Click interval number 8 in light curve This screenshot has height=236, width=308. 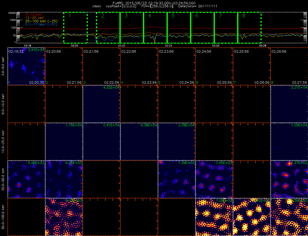point(244,16)
